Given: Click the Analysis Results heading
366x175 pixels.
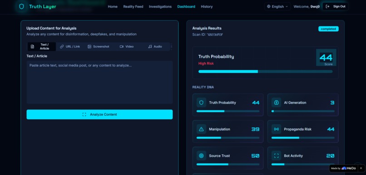Looking at the screenshot, I should point(207,28).
